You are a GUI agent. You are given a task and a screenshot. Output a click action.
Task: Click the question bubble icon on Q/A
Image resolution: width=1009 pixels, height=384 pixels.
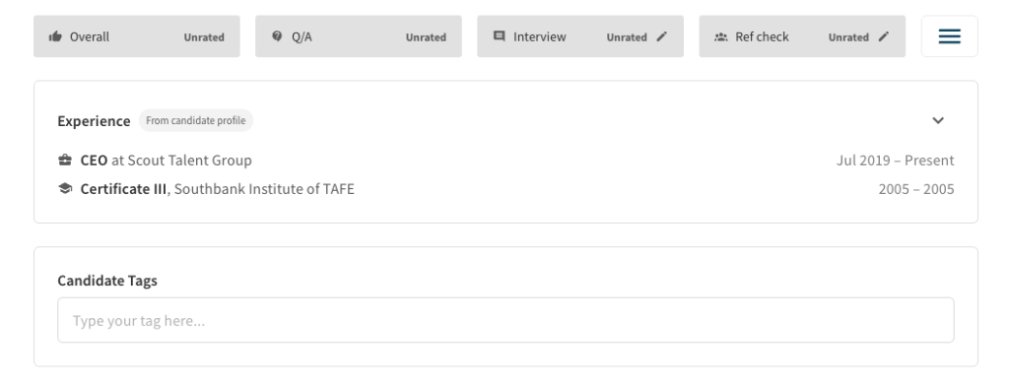(x=277, y=36)
